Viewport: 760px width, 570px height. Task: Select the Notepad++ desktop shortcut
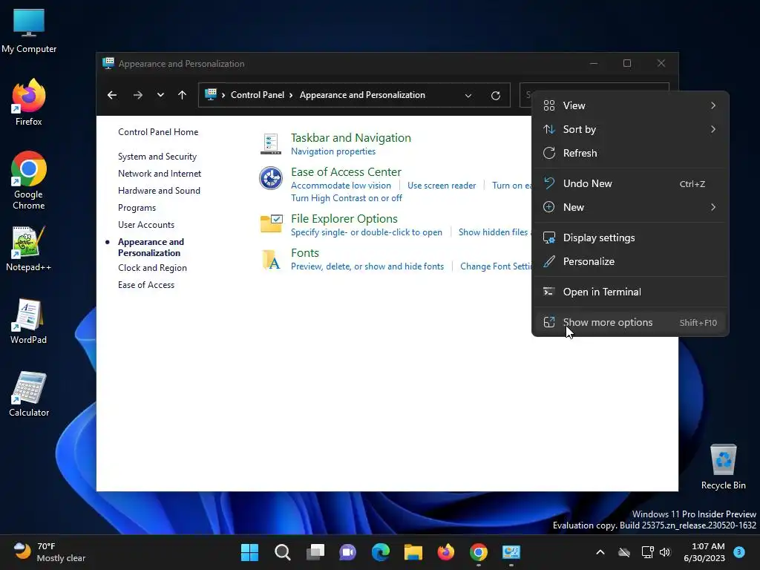[29, 248]
